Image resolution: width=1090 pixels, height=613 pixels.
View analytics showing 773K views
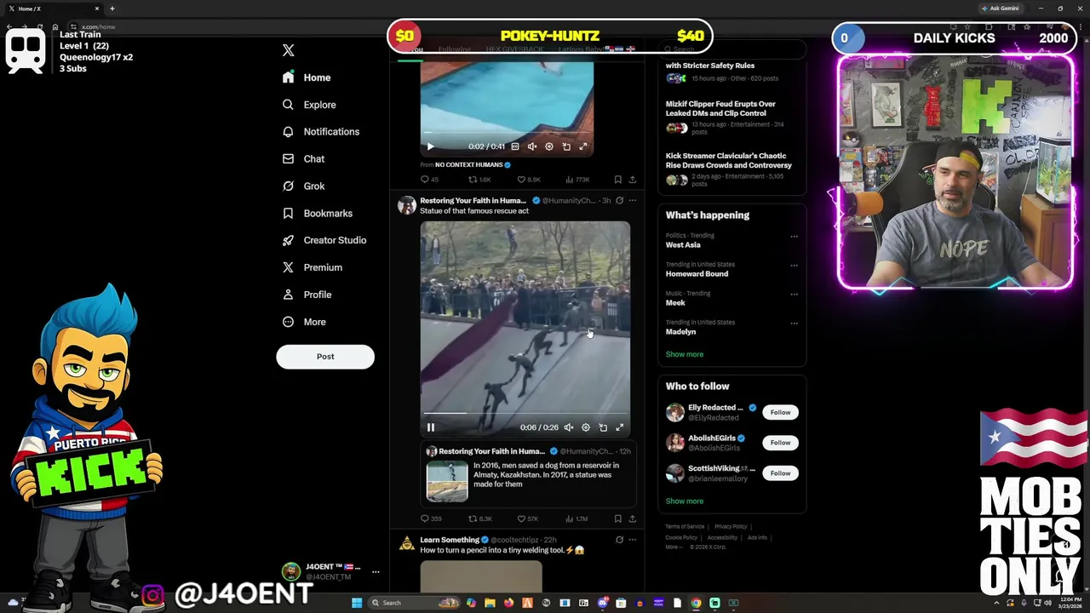[x=577, y=180]
